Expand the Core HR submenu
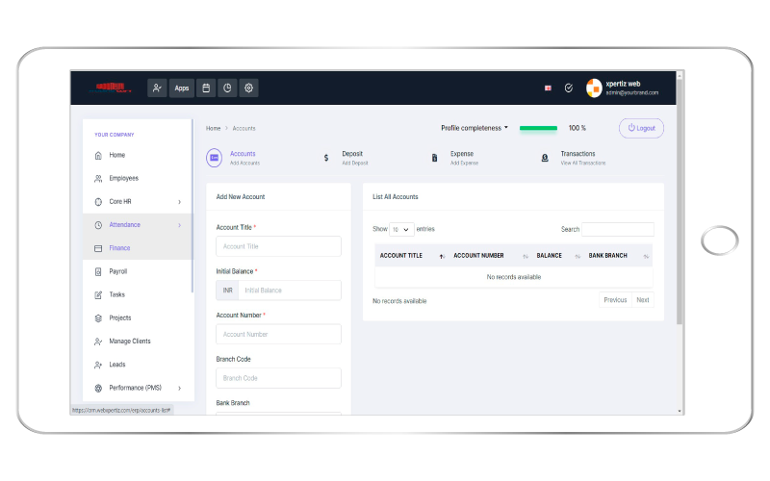Viewport: 770px width, 481px height. (x=179, y=202)
